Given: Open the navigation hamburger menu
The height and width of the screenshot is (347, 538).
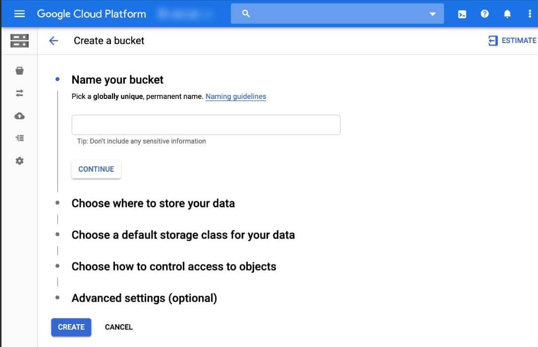Looking at the screenshot, I should tap(19, 13).
